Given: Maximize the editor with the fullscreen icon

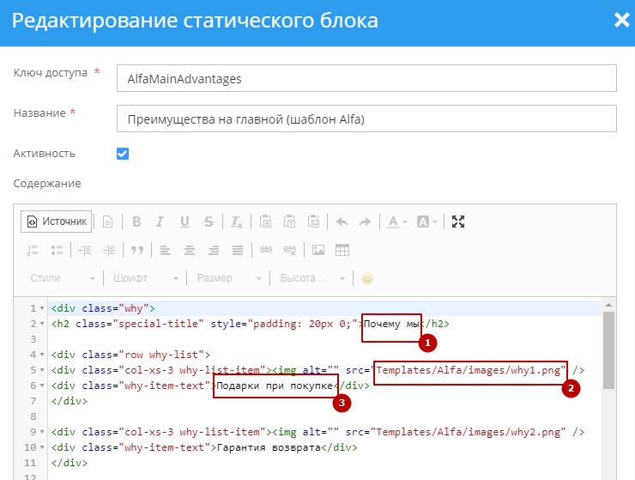Looking at the screenshot, I should tap(458, 222).
